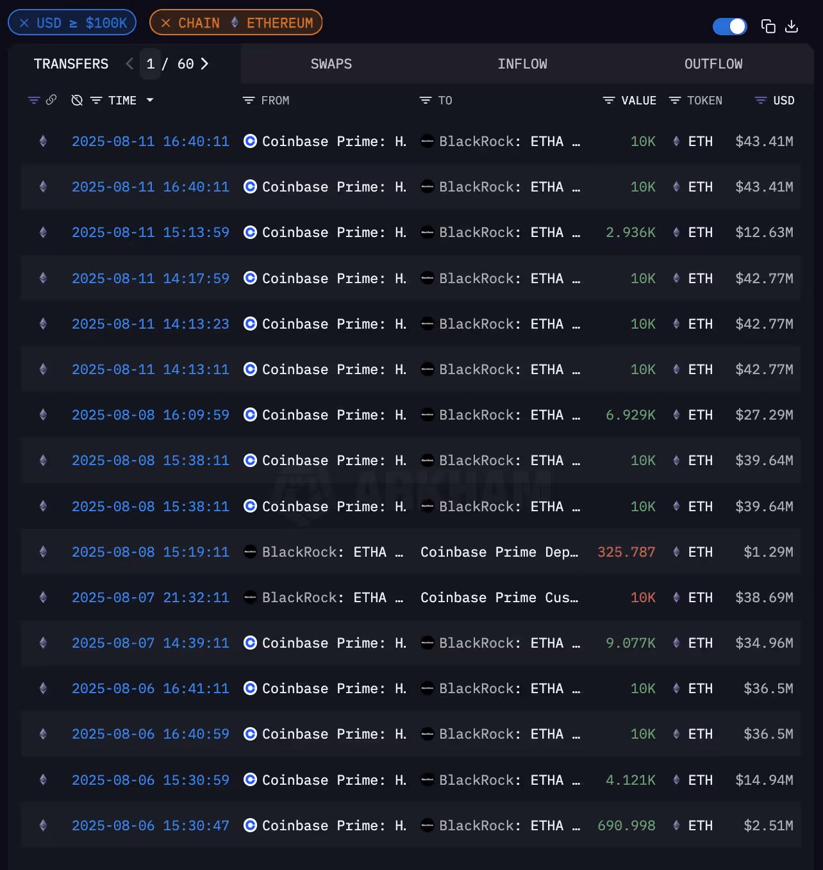Click Coinbase logo icon in 14:39:11 row
Viewport: 823px width, 870px height.
pos(251,643)
